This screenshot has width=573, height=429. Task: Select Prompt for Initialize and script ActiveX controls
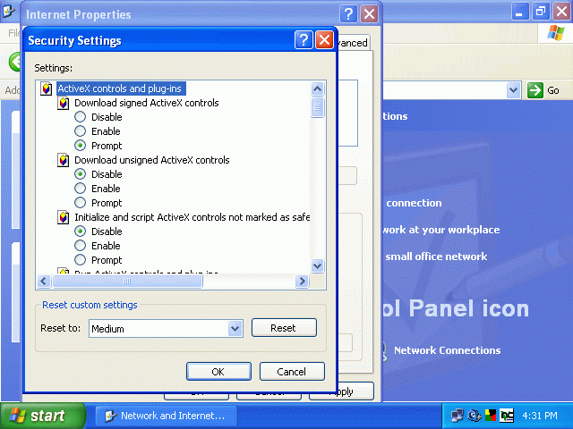click(x=80, y=260)
